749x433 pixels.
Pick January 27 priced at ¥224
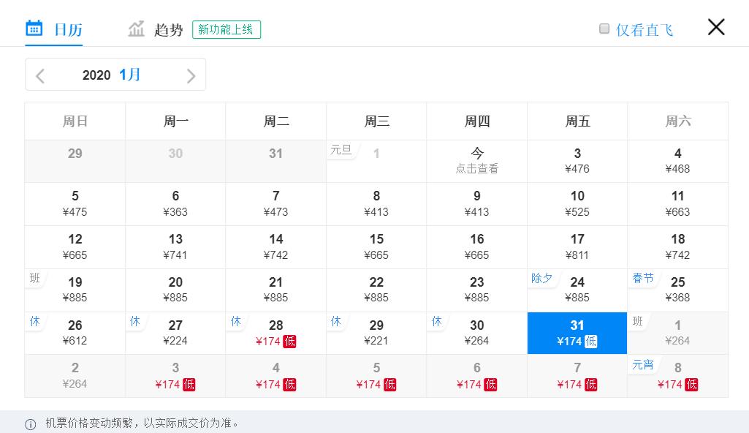pyautogui.click(x=175, y=333)
